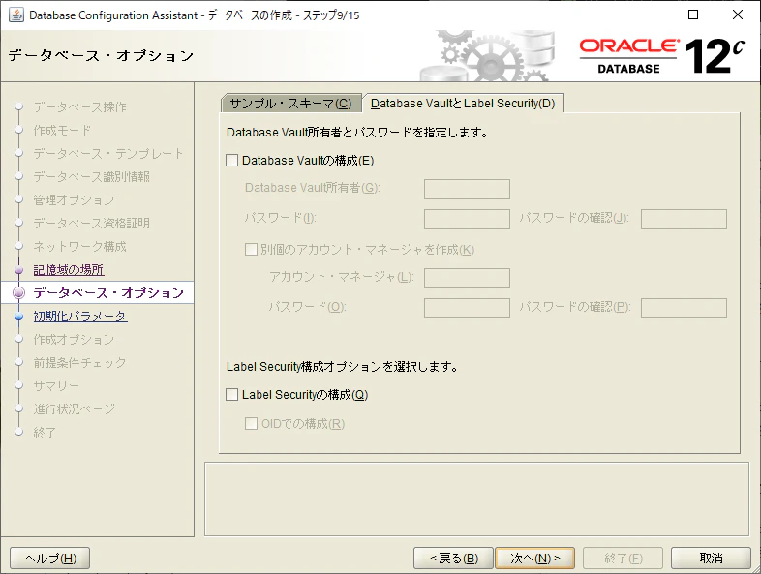Maximize the Database Configuration Assistant window
The image size is (761, 574).
click(693, 15)
